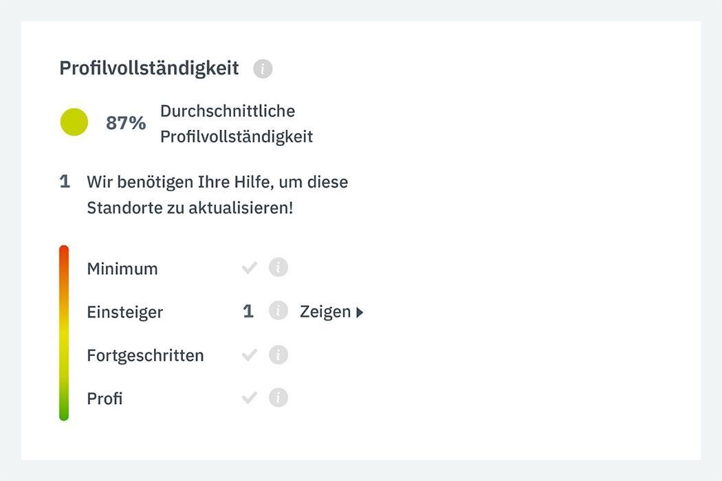The width and height of the screenshot is (722, 481).
Task: Click the 87% completeness value
Action: pos(126,123)
